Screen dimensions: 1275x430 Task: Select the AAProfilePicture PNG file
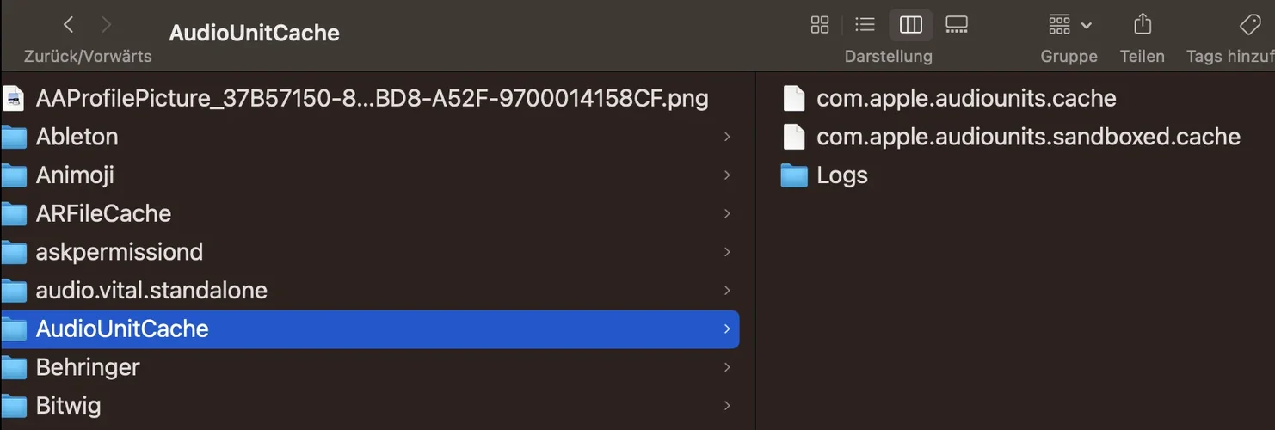(372, 99)
